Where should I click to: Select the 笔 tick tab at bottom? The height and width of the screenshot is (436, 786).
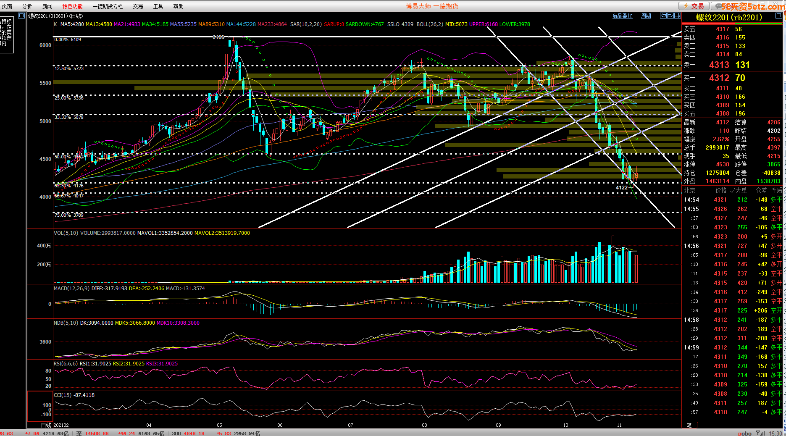pyautogui.click(x=689, y=425)
